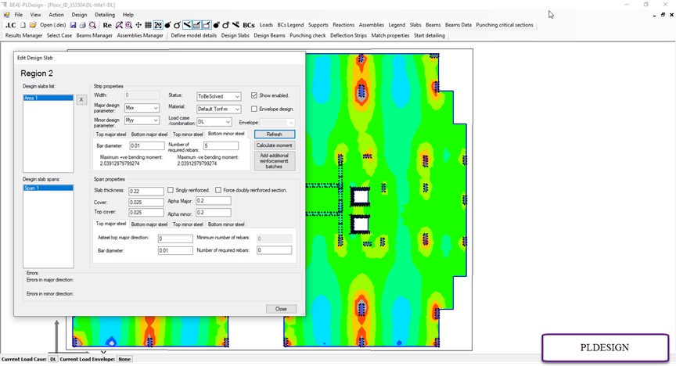The image size is (676, 366).
Task: Select Area 1 in design slabs list
Action: click(x=48, y=98)
